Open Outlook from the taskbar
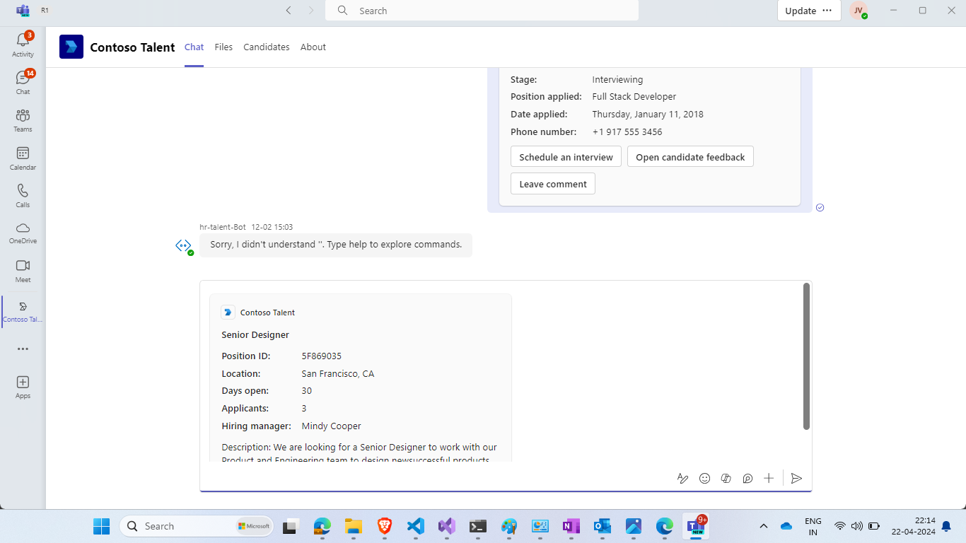The width and height of the screenshot is (966, 543). click(603, 526)
